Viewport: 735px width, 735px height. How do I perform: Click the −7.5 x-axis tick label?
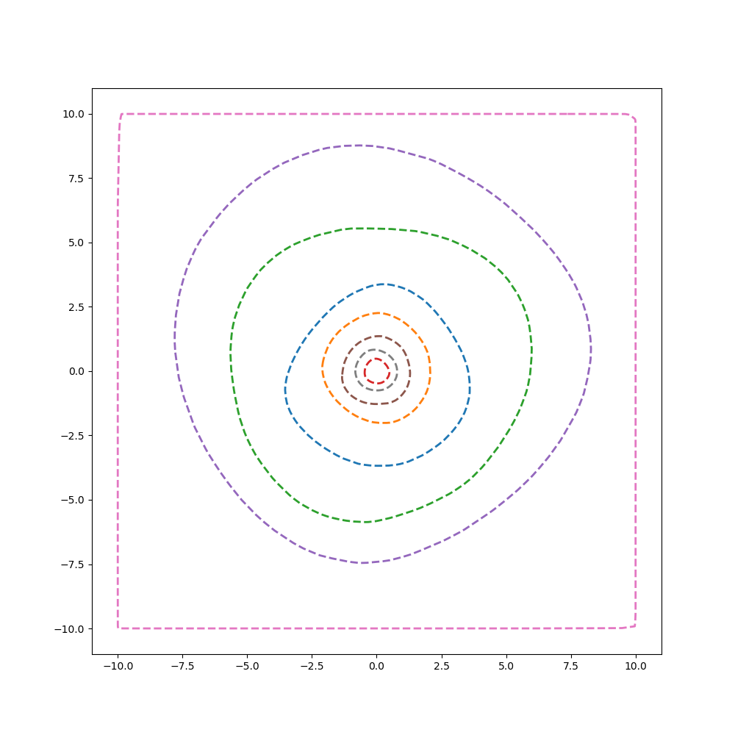click(x=182, y=666)
